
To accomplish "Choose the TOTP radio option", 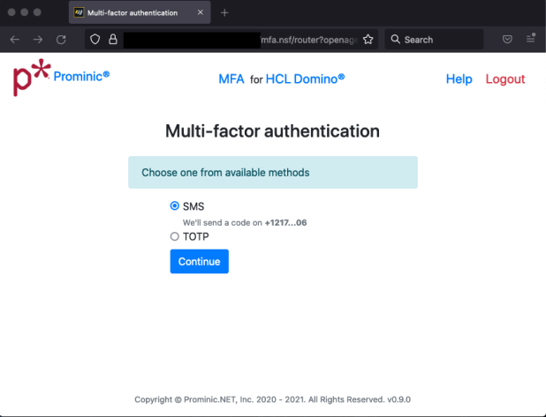I will 174,236.
